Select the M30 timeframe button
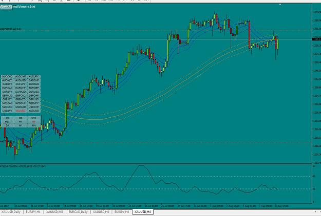321x216 pixels. click(7, 122)
